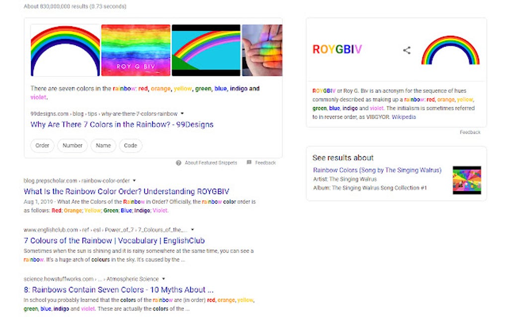The image size is (507, 317).
Task: Open the Wikipedia link in the knowledge panel
Action: click(404, 117)
